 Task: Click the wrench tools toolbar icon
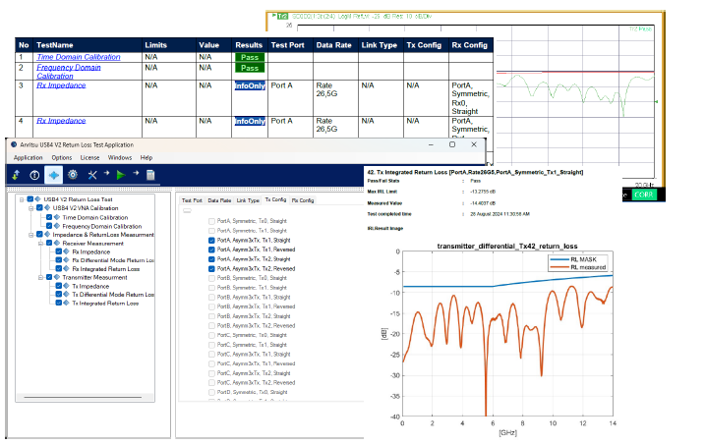point(92,174)
